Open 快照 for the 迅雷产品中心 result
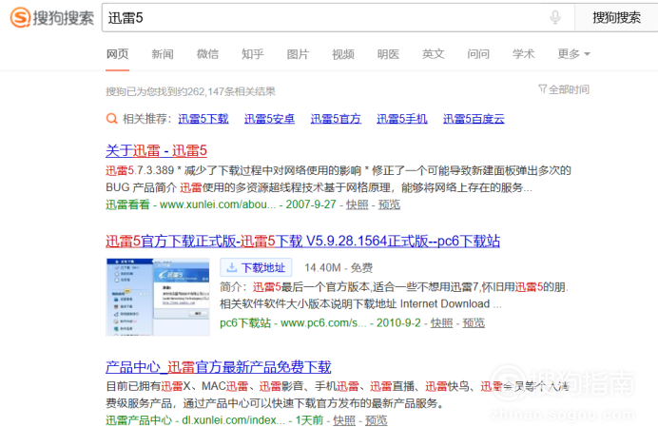The height and width of the screenshot is (447, 658). [x=344, y=420]
